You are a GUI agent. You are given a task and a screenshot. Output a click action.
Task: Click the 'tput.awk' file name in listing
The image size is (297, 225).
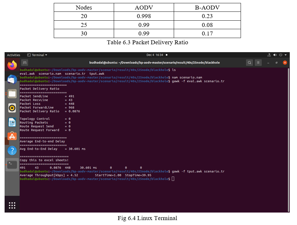pyautogui.click(x=97, y=74)
